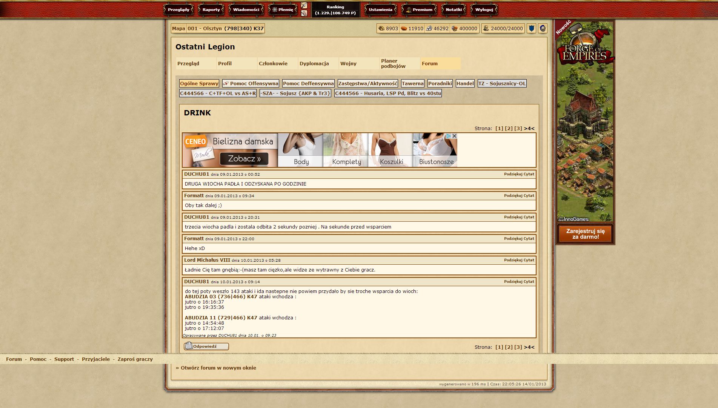The height and width of the screenshot is (408, 718).
Task: Click Cytat on Lord Michałus VIII's post
Action: point(529,260)
